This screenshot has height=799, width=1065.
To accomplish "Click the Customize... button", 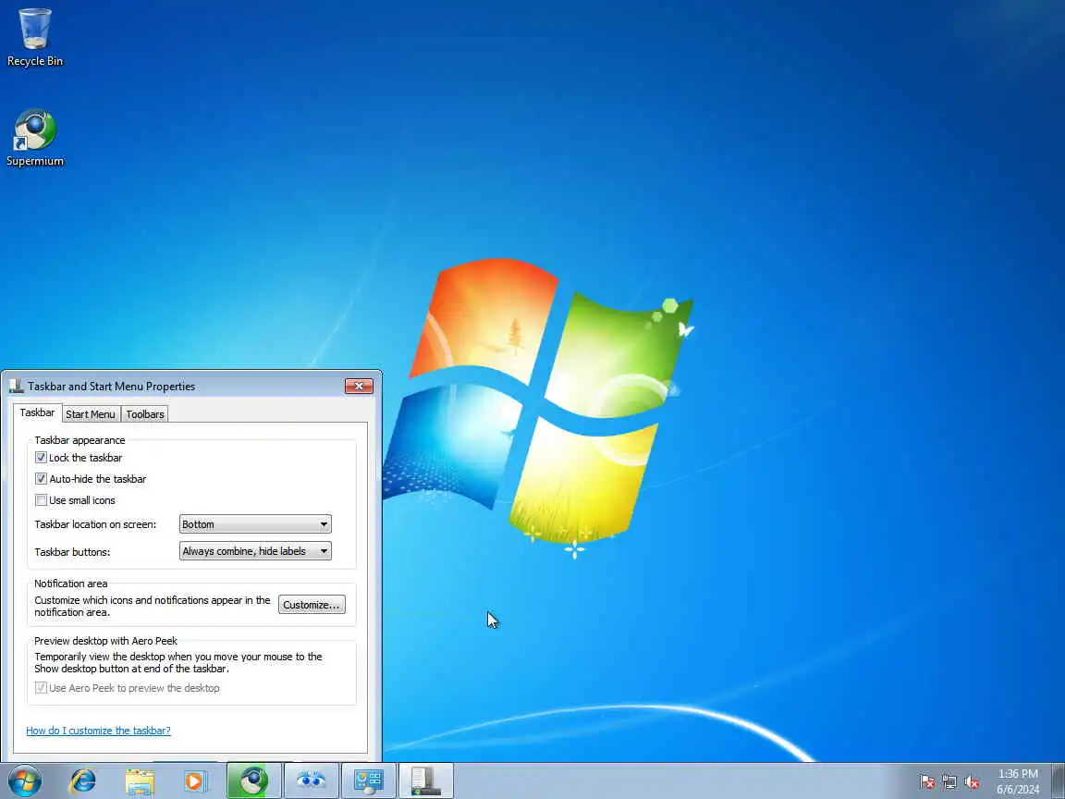I will (312, 605).
